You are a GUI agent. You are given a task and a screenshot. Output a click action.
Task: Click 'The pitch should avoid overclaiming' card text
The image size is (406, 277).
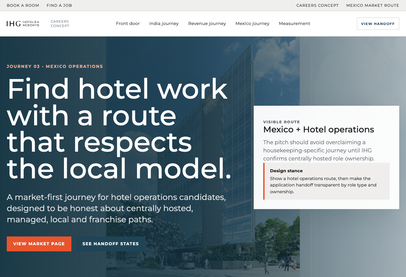319,150
